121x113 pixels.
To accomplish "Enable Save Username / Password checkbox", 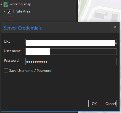I will click(6, 70).
